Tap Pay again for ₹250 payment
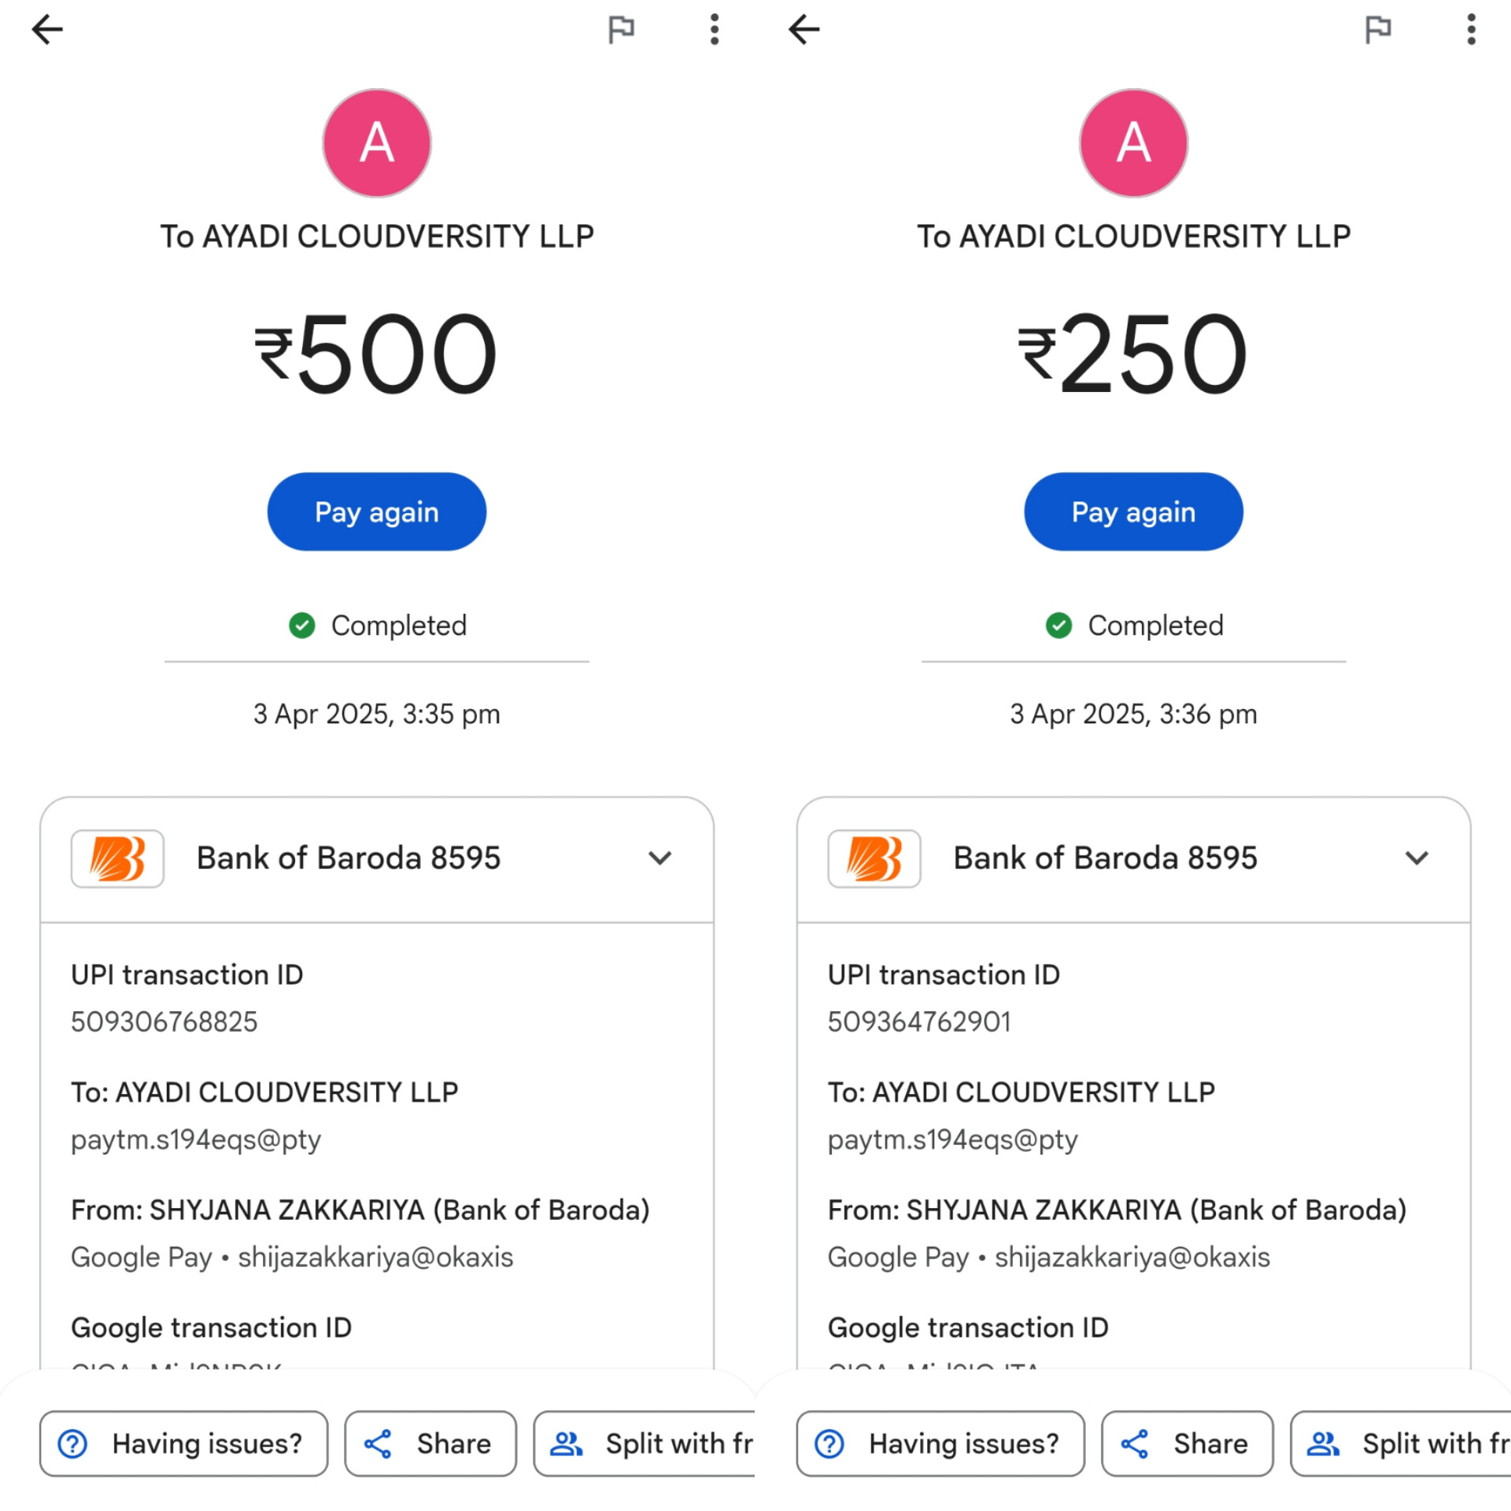1511x1511 pixels. pos(1133,512)
